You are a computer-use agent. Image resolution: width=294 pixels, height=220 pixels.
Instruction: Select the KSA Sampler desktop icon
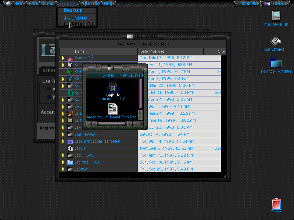click(275, 41)
